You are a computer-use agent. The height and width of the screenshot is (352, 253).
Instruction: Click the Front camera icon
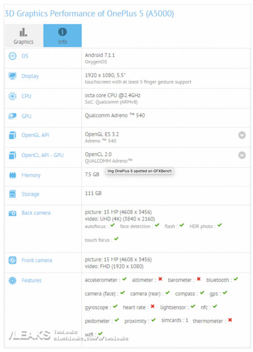coord(12,260)
